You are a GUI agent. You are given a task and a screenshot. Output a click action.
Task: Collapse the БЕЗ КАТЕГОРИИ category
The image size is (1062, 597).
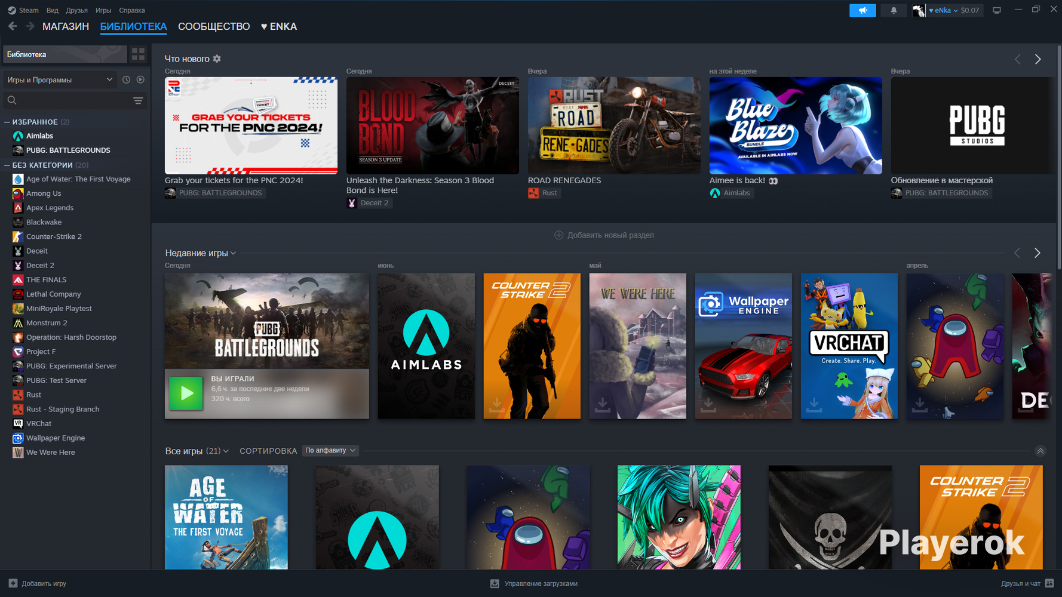(7, 165)
